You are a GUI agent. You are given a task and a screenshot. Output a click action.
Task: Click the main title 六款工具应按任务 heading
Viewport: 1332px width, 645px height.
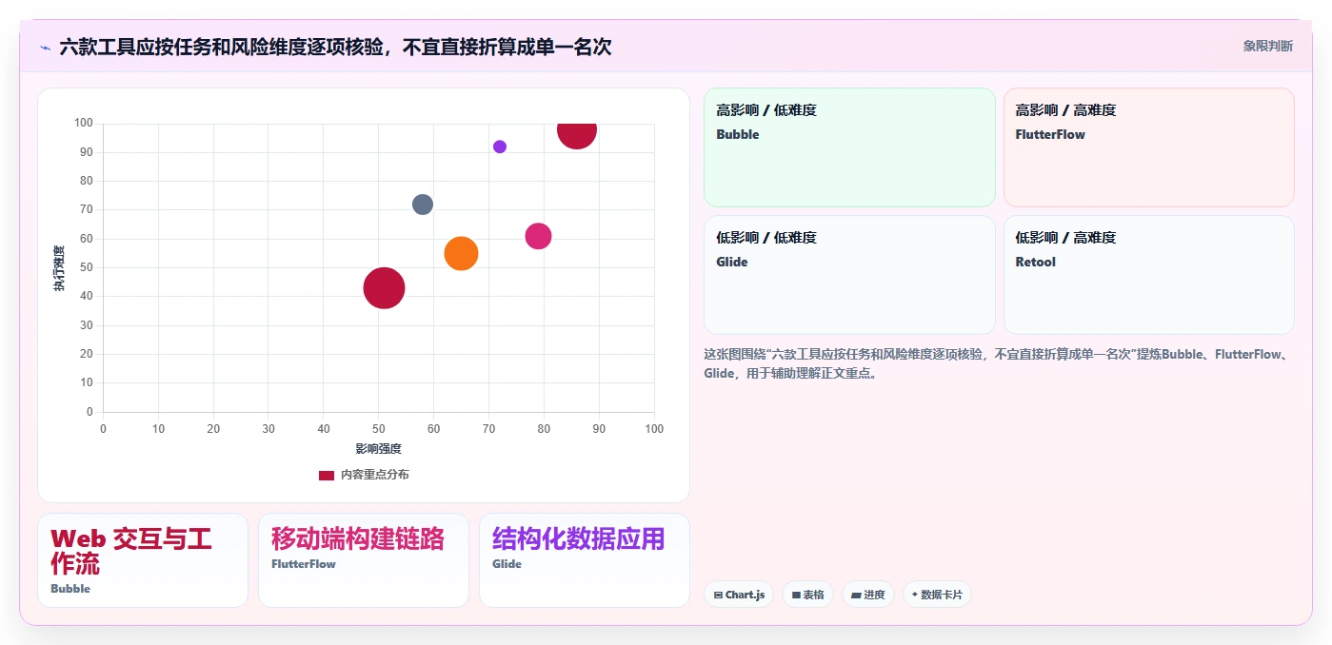point(335,47)
